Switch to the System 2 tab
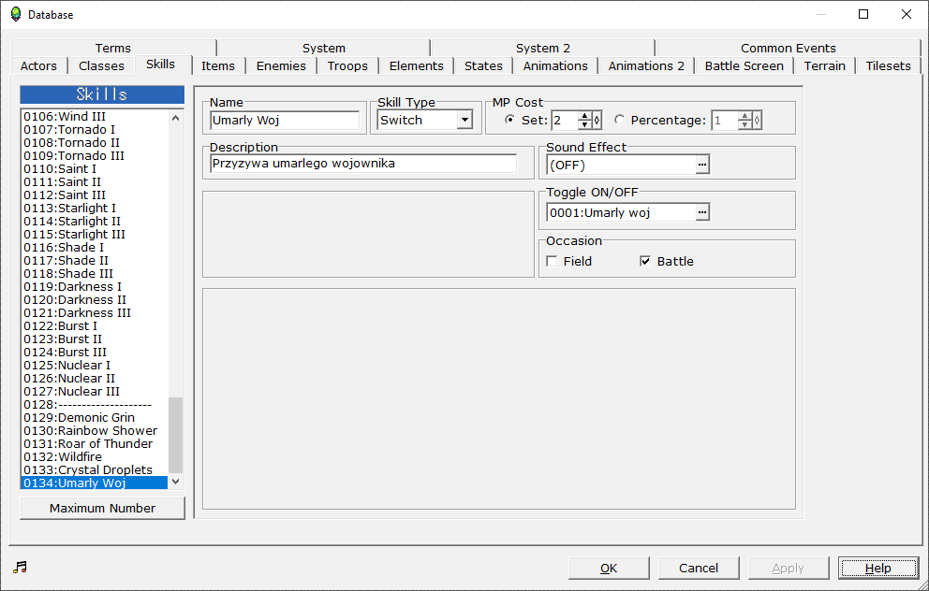This screenshot has width=929, height=591. [543, 48]
